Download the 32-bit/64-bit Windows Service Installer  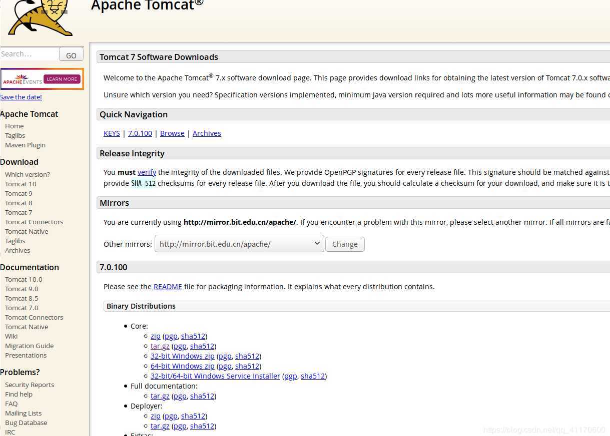pyautogui.click(x=215, y=376)
